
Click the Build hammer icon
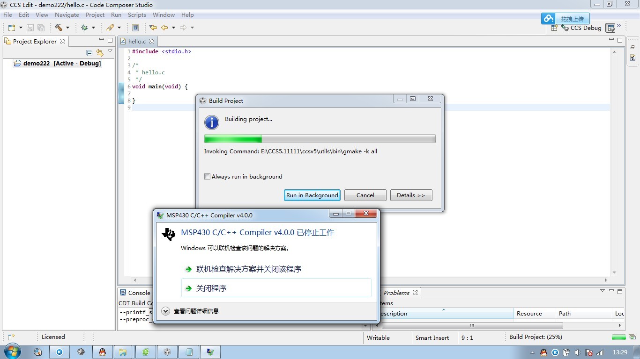click(x=59, y=28)
